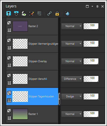
Task: Toggle the layer link chain icon
Action: click(49, 13)
